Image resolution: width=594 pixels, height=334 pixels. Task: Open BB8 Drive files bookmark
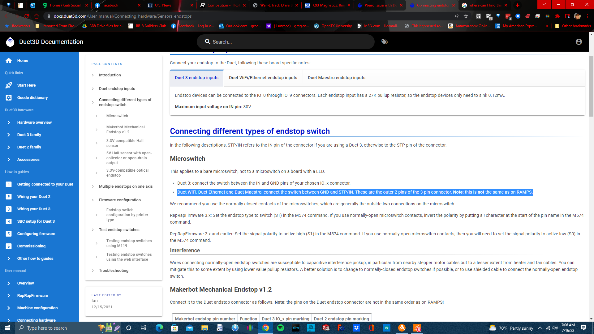coord(103,26)
